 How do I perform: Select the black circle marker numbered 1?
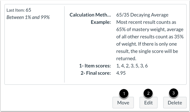124,94
